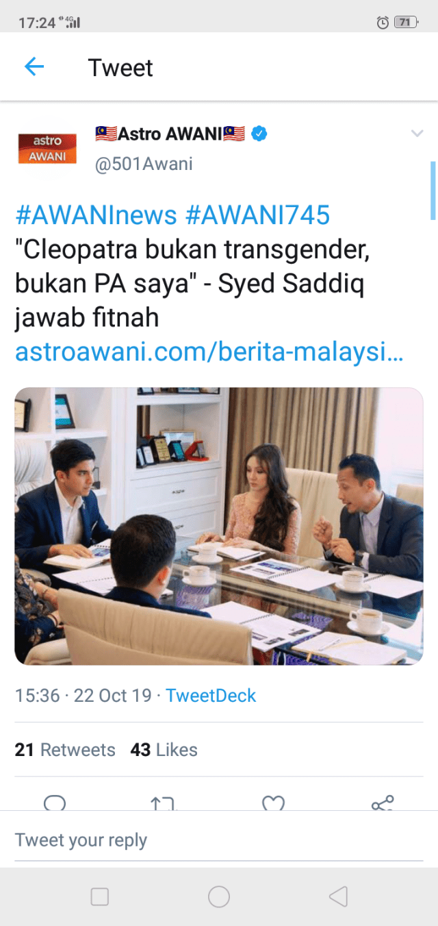Open the meeting photo in tweet
The height and width of the screenshot is (926, 438).
(219, 526)
